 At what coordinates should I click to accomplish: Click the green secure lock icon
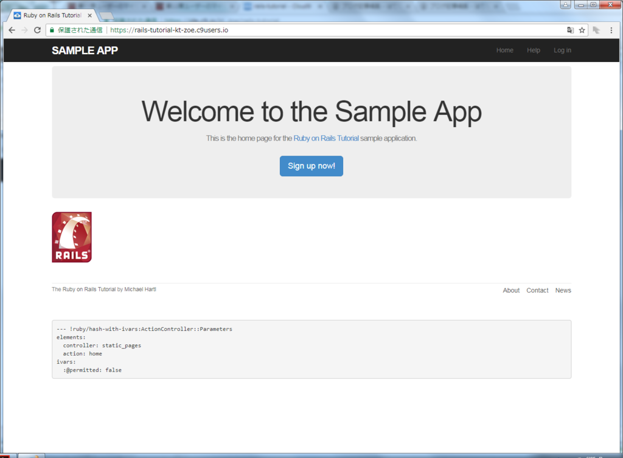pyautogui.click(x=52, y=30)
